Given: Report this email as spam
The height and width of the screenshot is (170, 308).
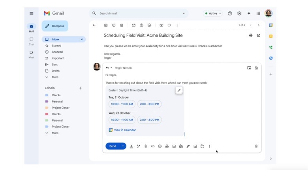Looking at the screenshot, I should pyautogui.click(x=114, y=25).
